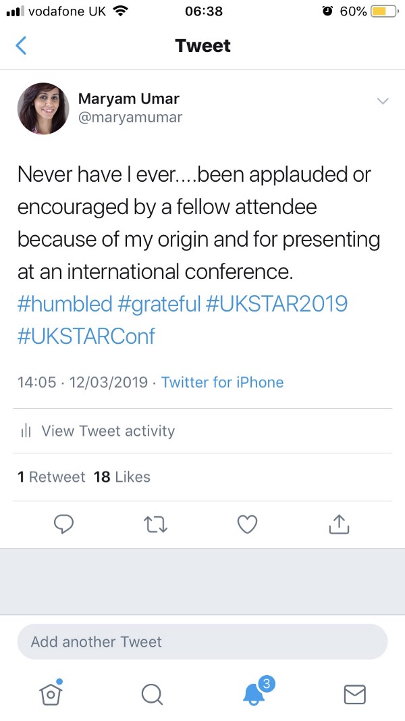Tap the share tweet icon
This screenshot has width=405, height=721.
coord(340,524)
